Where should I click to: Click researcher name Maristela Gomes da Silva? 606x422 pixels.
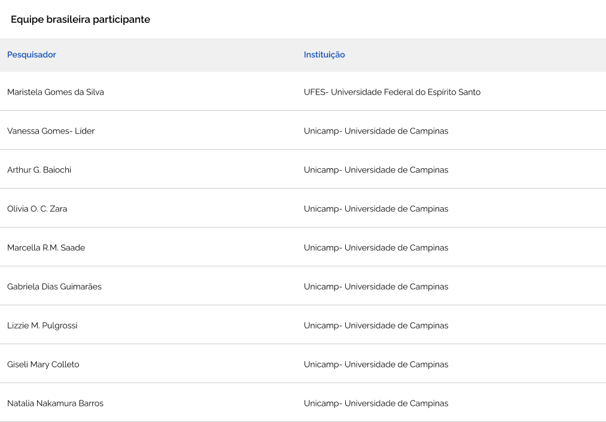[x=56, y=92]
